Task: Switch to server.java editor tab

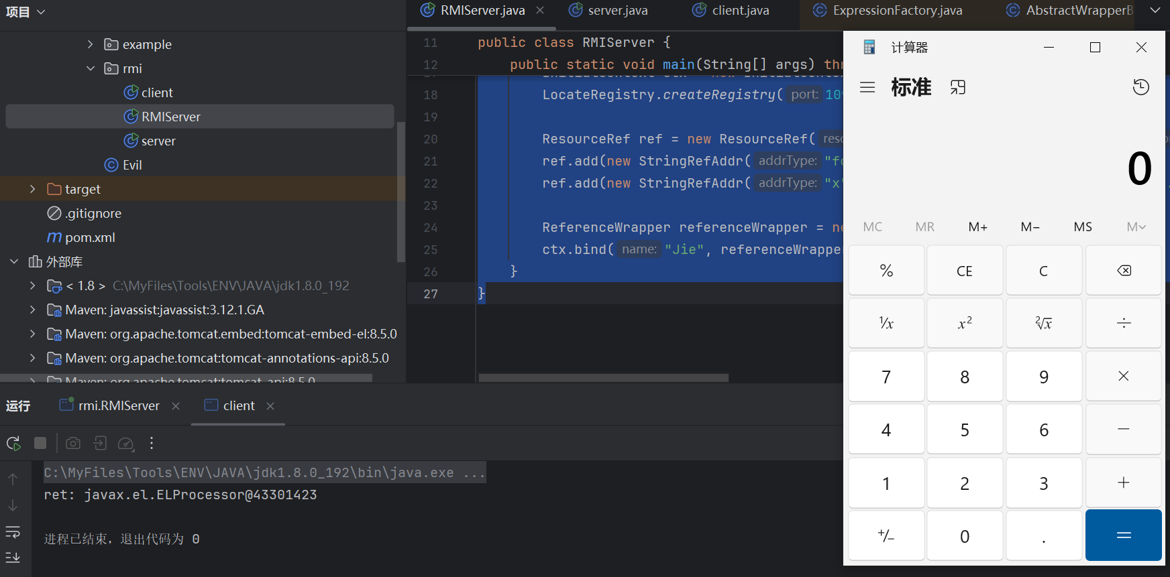Action: pos(608,10)
